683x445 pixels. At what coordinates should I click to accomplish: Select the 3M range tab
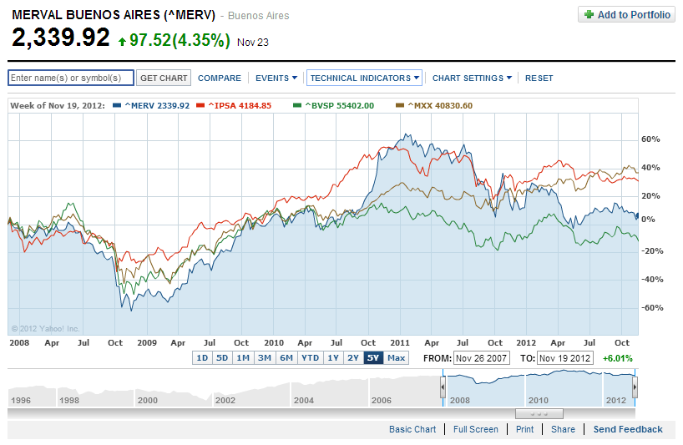265,358
